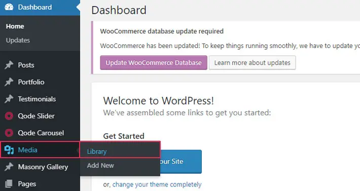
Task: Click the Dashboard gauge icon
Action: coord(9,7)
